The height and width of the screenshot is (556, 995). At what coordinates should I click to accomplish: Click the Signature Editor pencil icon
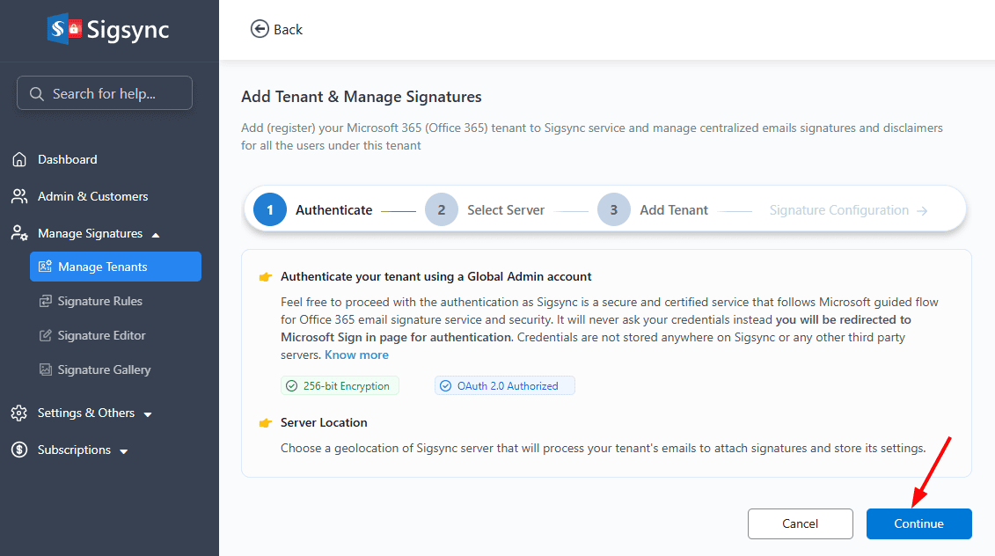(46, 335)
